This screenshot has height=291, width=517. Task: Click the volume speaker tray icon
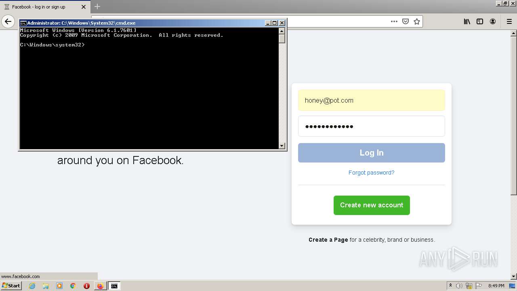click(459, 286)
